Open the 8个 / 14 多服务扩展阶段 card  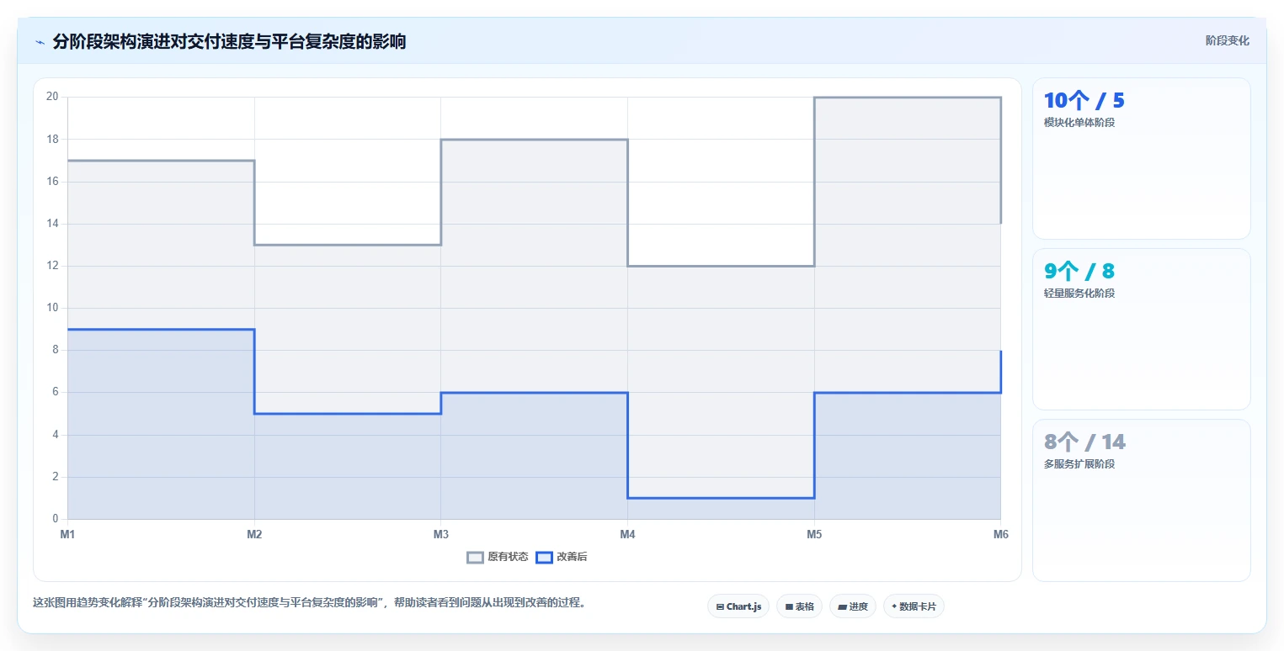(1141, 500)
